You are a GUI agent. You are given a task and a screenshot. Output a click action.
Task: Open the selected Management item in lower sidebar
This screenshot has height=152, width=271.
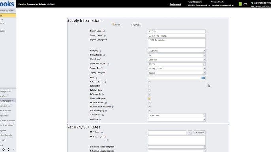(x=8, y=101)
